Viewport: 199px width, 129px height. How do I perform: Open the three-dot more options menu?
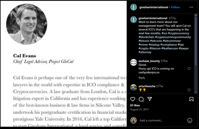191,7
